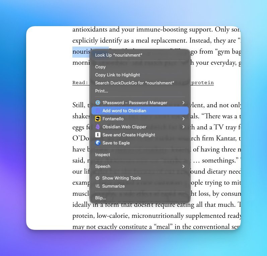Expand the Obsidian Web Clipper submenu chevron
The width and height of the screenshot is (267, 256).
pos(183,127)
